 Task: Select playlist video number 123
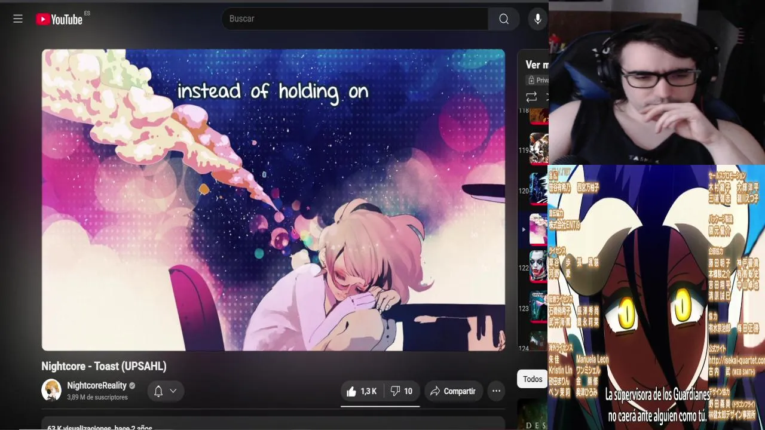tap(538, 306)
